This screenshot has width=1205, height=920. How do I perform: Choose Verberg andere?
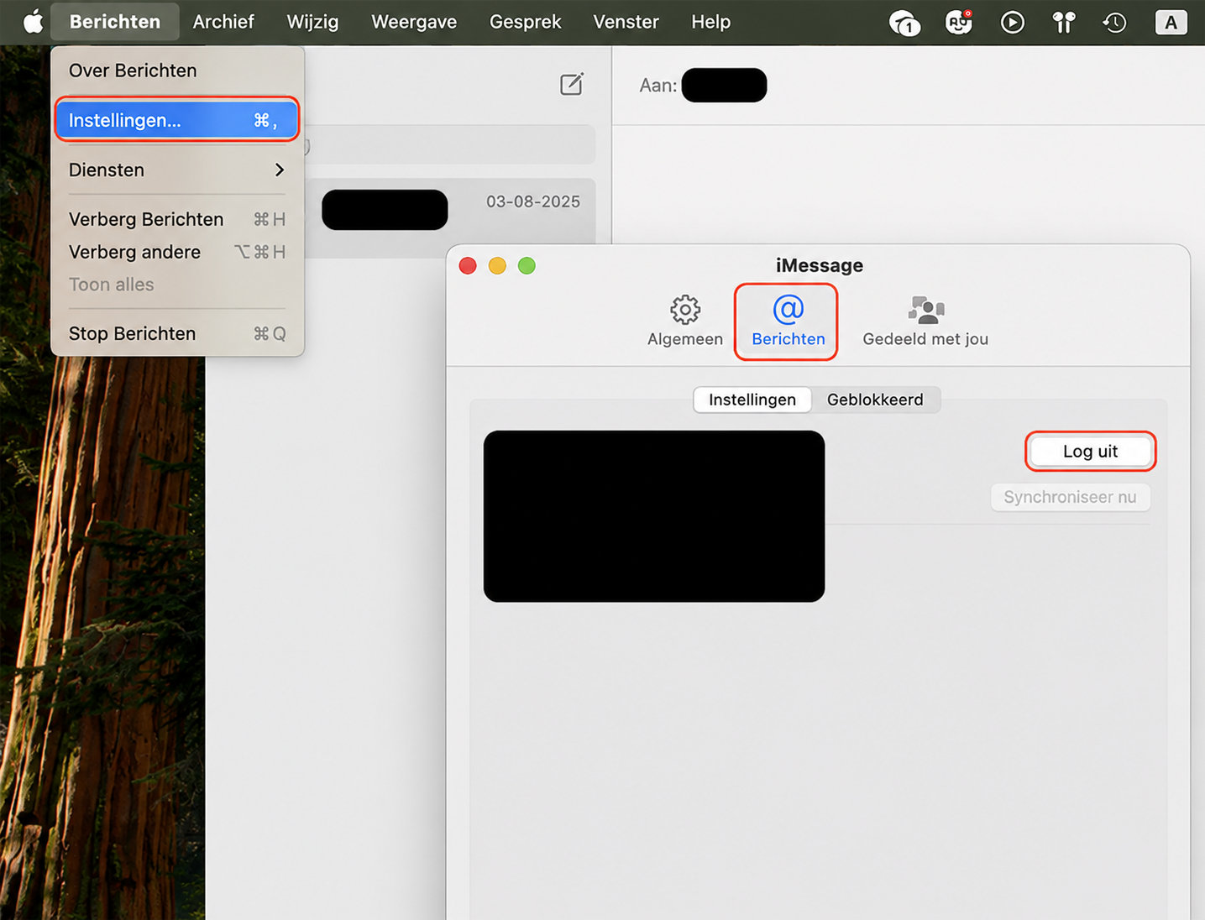pyautogui.click(x=177, y=252)
